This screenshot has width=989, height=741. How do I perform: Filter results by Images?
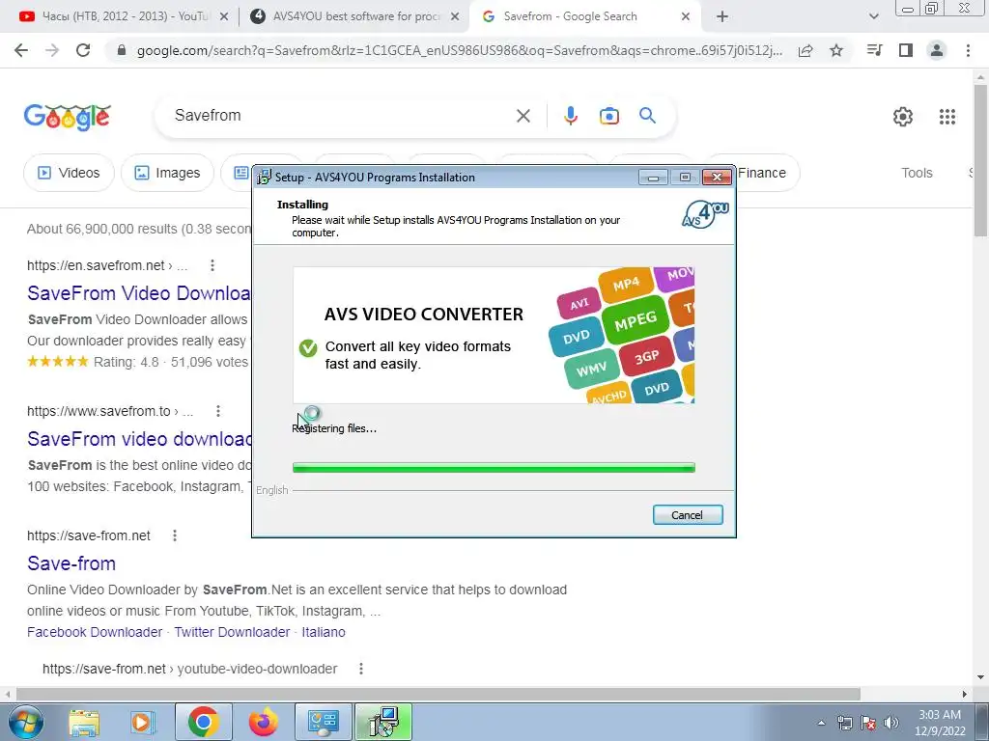tap(167, 173)
